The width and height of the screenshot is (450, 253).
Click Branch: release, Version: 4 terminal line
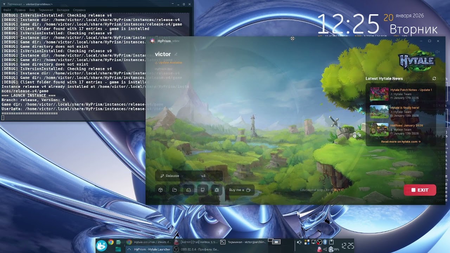pyautogui.click(x=33, y=100)
